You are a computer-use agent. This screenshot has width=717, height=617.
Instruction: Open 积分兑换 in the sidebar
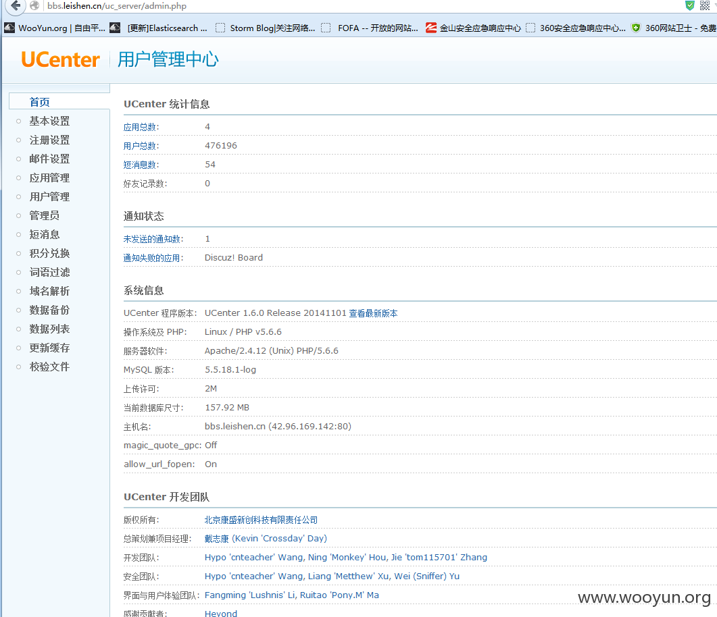[x=49, y=253]
